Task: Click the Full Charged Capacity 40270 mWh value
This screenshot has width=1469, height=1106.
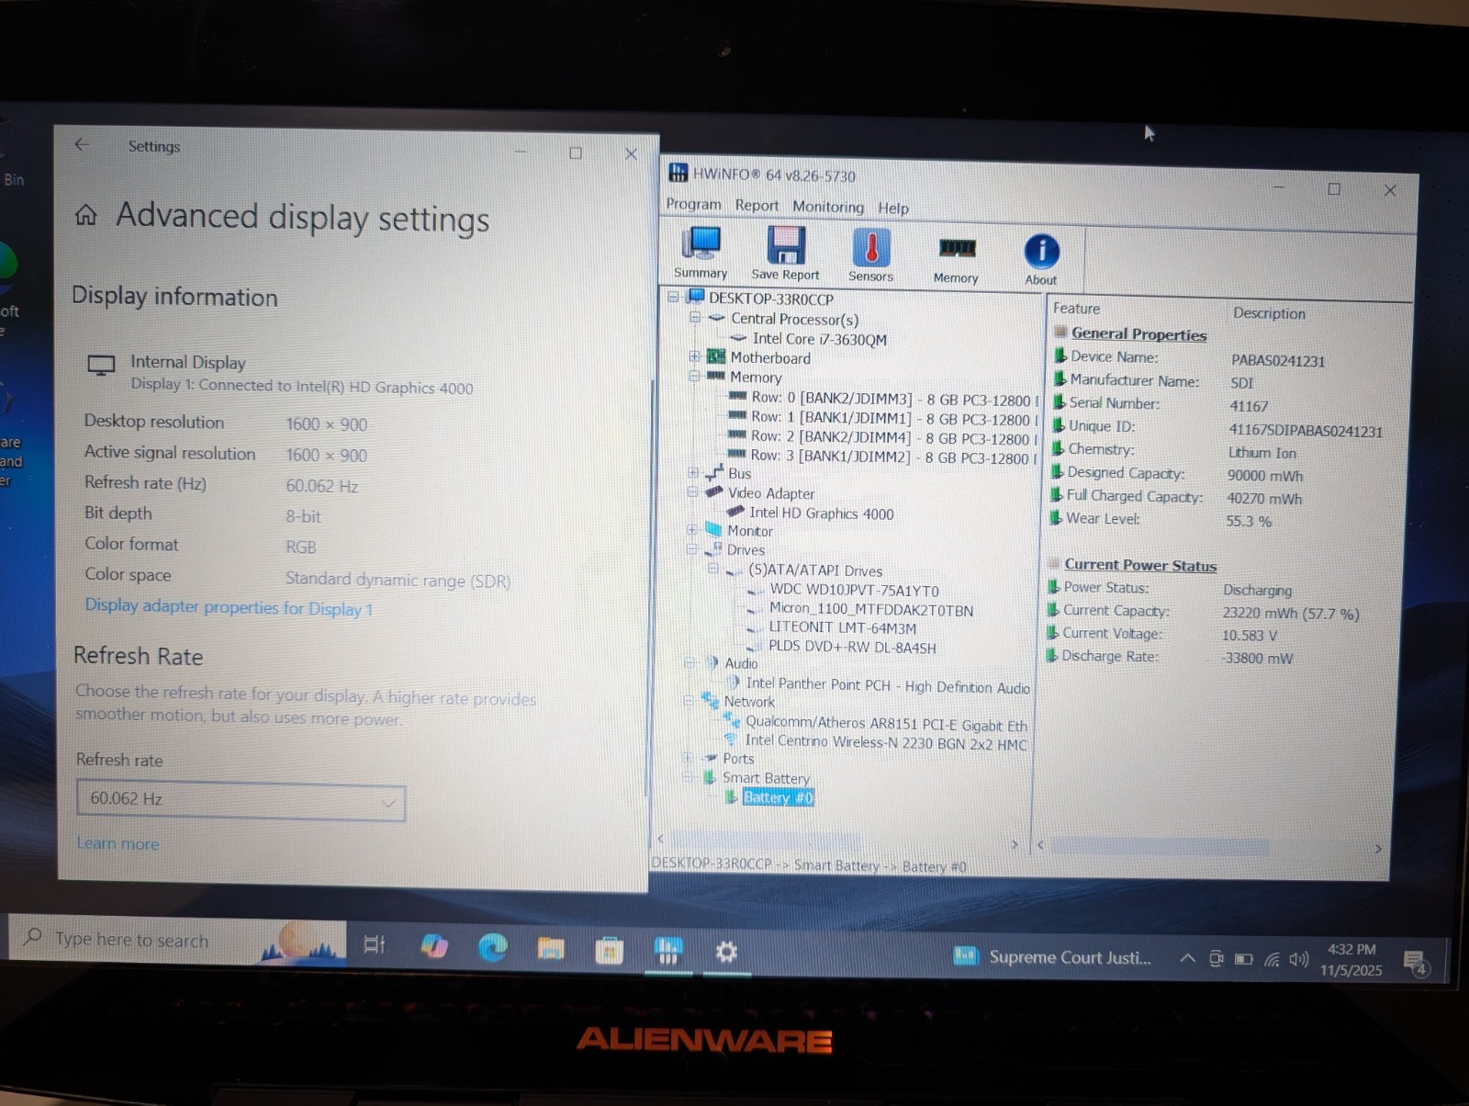Action: coord(1264,498)
